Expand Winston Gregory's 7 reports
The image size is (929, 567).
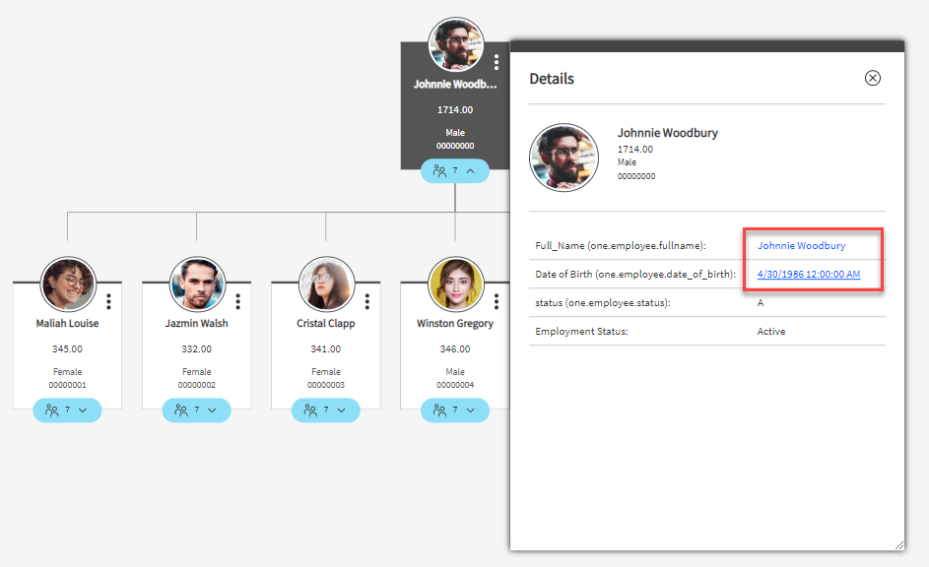point(455,410)
